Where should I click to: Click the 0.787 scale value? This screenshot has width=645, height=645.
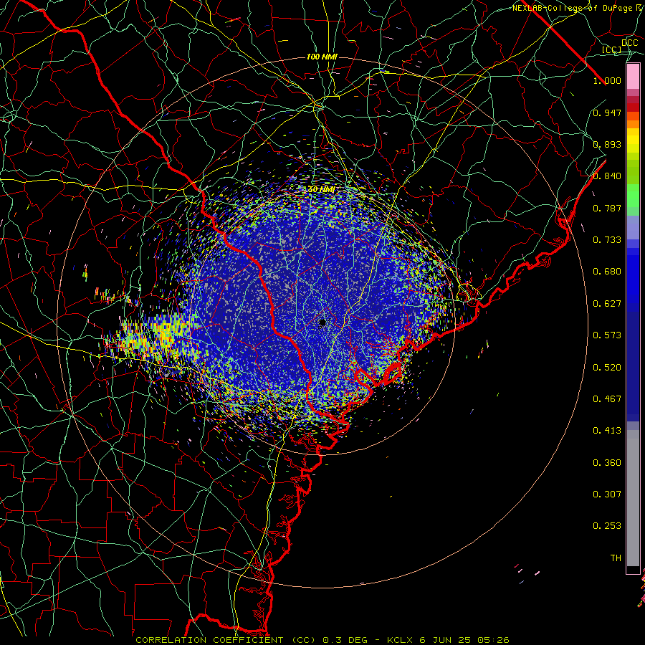click(607, 208)
